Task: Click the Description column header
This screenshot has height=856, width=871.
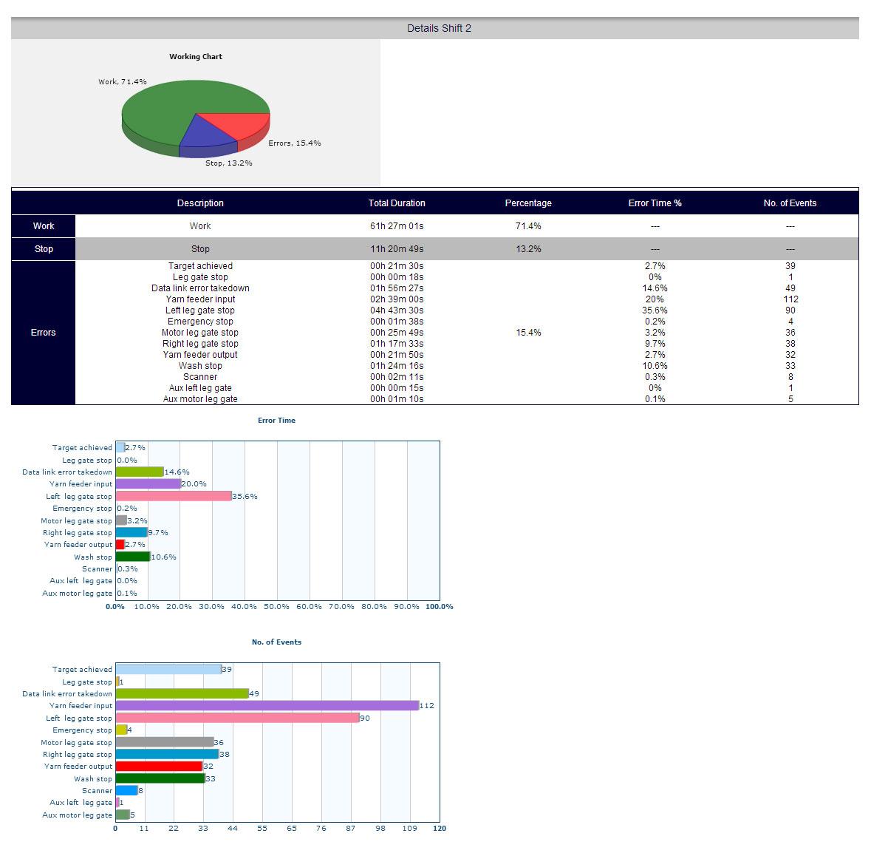Action: (200, 203)
